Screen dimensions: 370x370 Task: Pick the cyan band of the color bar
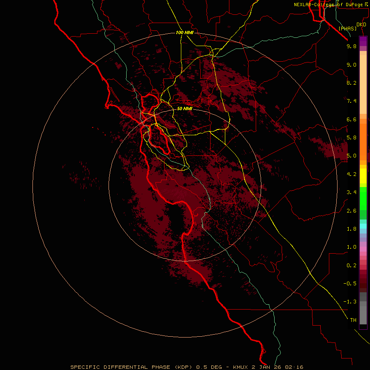pyautogui.click(x=363, y=226)
